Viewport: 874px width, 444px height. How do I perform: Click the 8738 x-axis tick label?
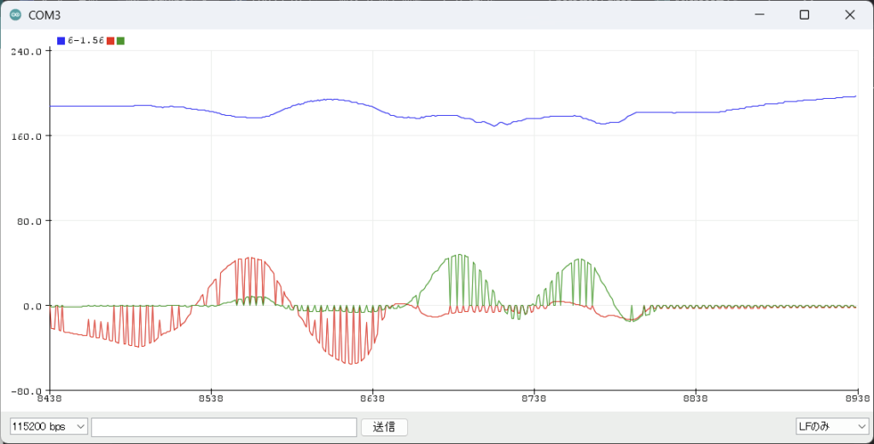(533, 398)
